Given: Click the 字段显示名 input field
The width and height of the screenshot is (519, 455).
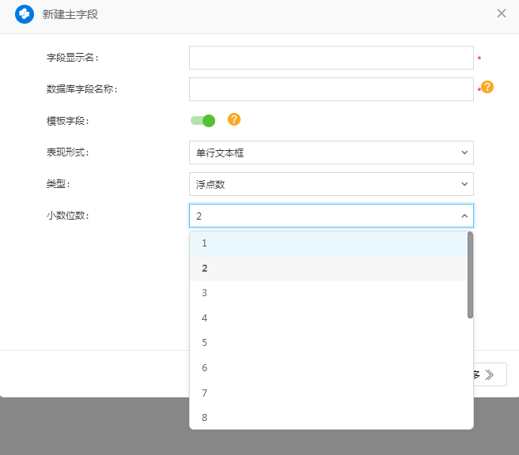Looking at the screenshot, I should [x=331, y=58].
